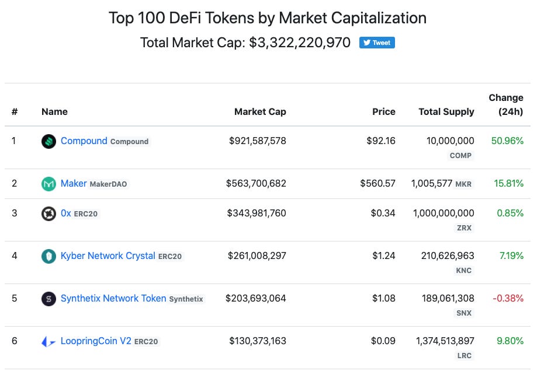
Task: Sort by Total Supply column header
Action: (446, 111)
